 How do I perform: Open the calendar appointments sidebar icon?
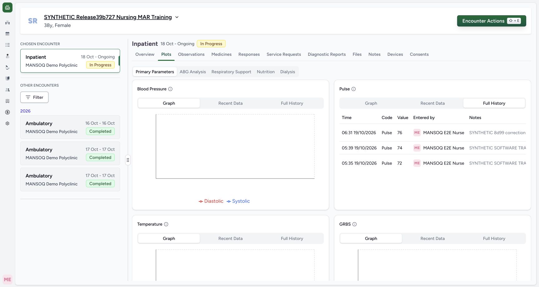[x=7, y=34]
